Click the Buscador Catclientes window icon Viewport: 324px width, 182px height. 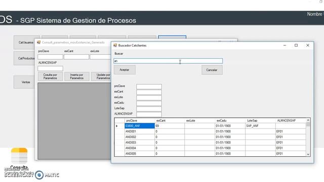click(x=115, y=45)
